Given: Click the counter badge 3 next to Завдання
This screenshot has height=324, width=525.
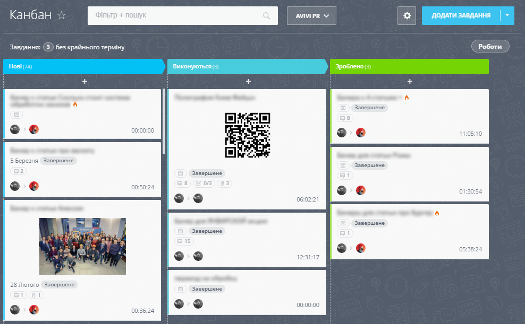Looking at the screenshot, I should [x=48, y=47].
